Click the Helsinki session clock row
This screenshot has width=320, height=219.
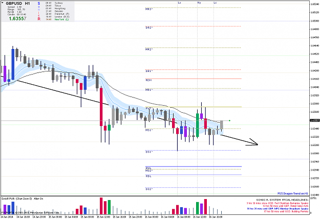coord(54,11)
